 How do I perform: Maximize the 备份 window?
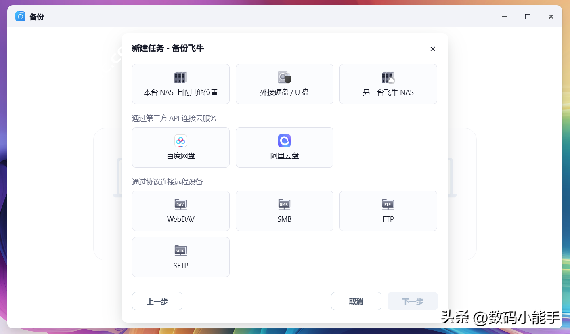[x=527, y=17]
